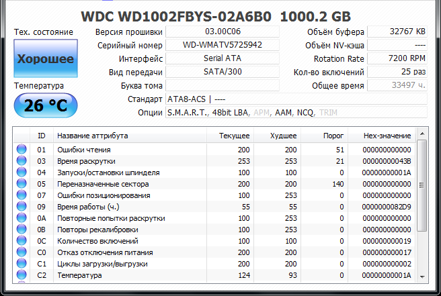Click the 26 °C temperature indicator
The width and height of the screenshot is (441, 296).
click(46, 105)
